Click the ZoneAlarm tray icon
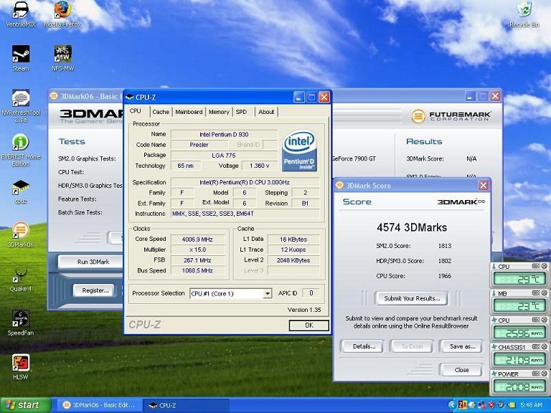Screen dimensions: 551x413 pyautogui.click(x=463, y=405)
